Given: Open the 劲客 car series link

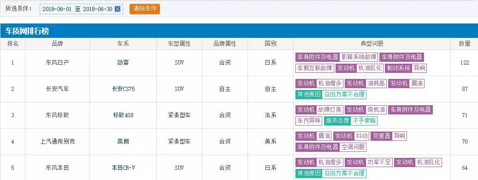Looking at the screenshot, I should (x=123, y=63).
